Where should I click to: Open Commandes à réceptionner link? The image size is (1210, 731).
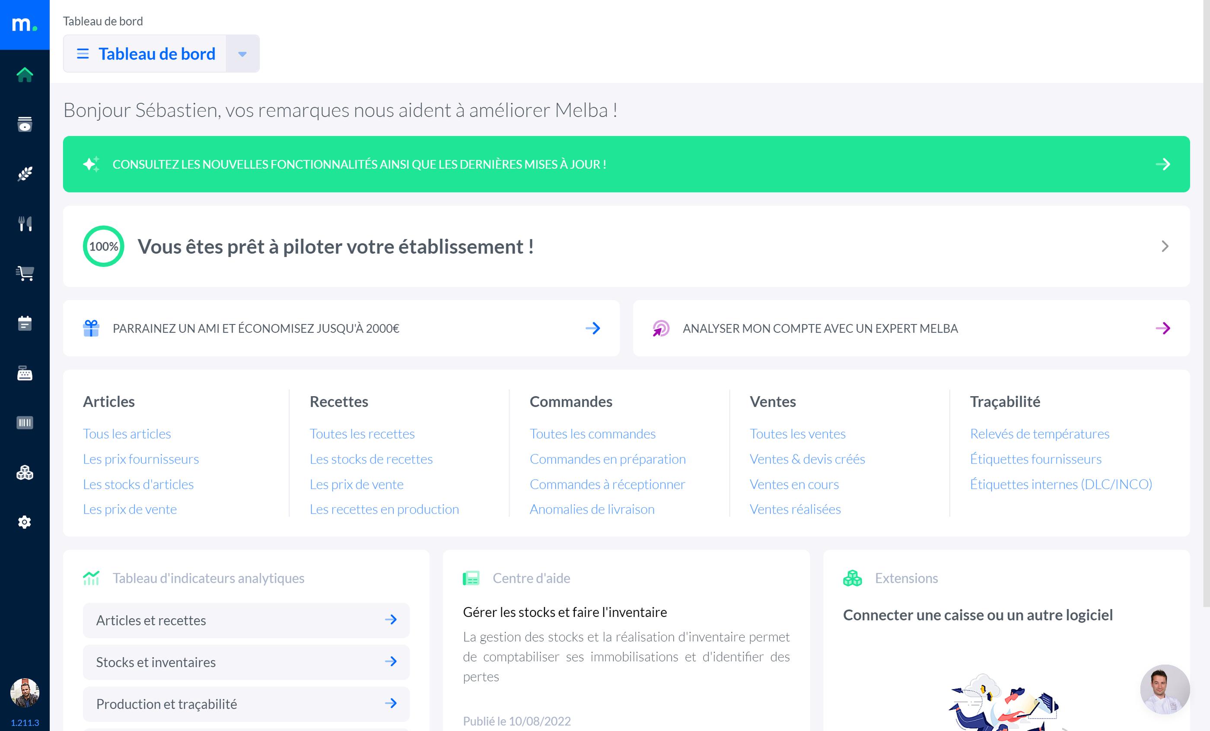pyautogui.click(x=607, y=484)
